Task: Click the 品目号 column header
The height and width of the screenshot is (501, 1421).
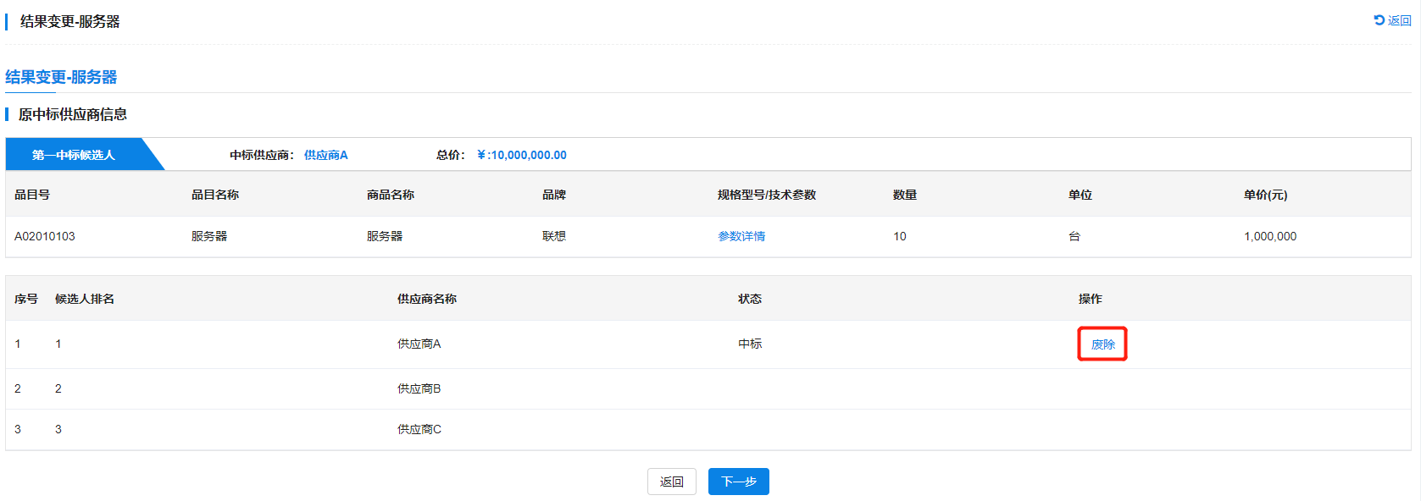Action: coord(32,195)
